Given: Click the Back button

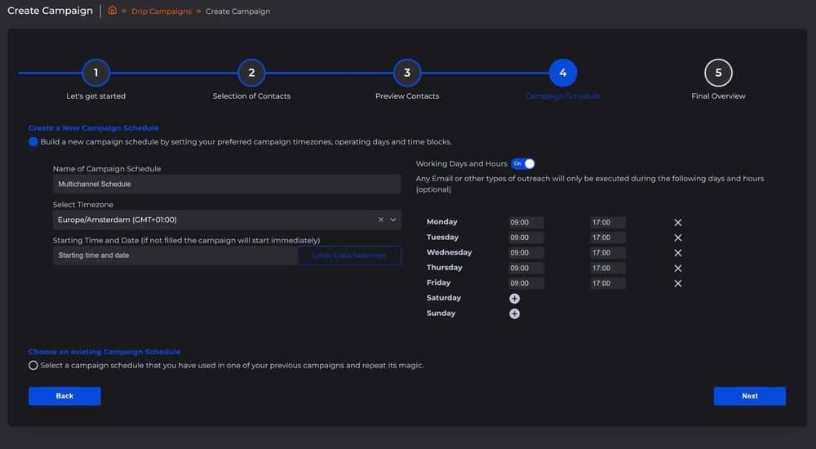Looking at the screenshot, I should tap(64, 396).
